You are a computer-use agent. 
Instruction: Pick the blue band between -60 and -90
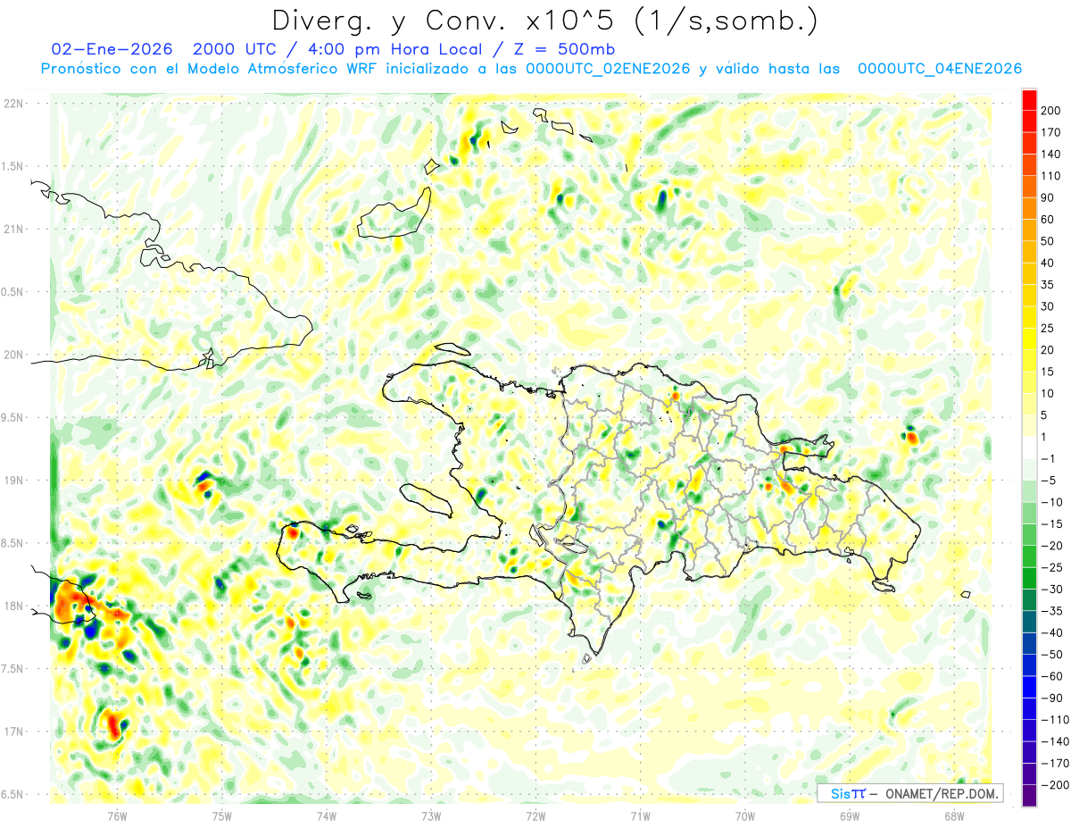[x=1029, y=687]
